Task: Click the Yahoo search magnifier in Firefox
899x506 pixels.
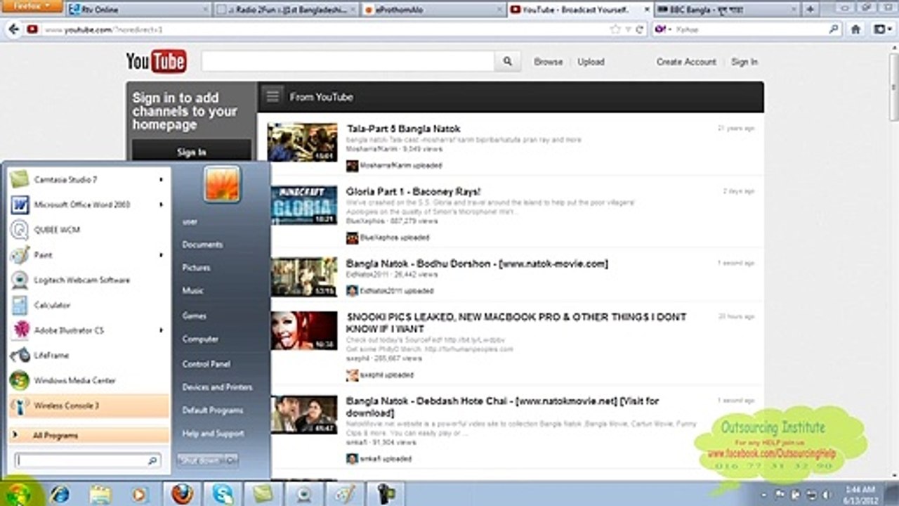Action: pos(834,30)
